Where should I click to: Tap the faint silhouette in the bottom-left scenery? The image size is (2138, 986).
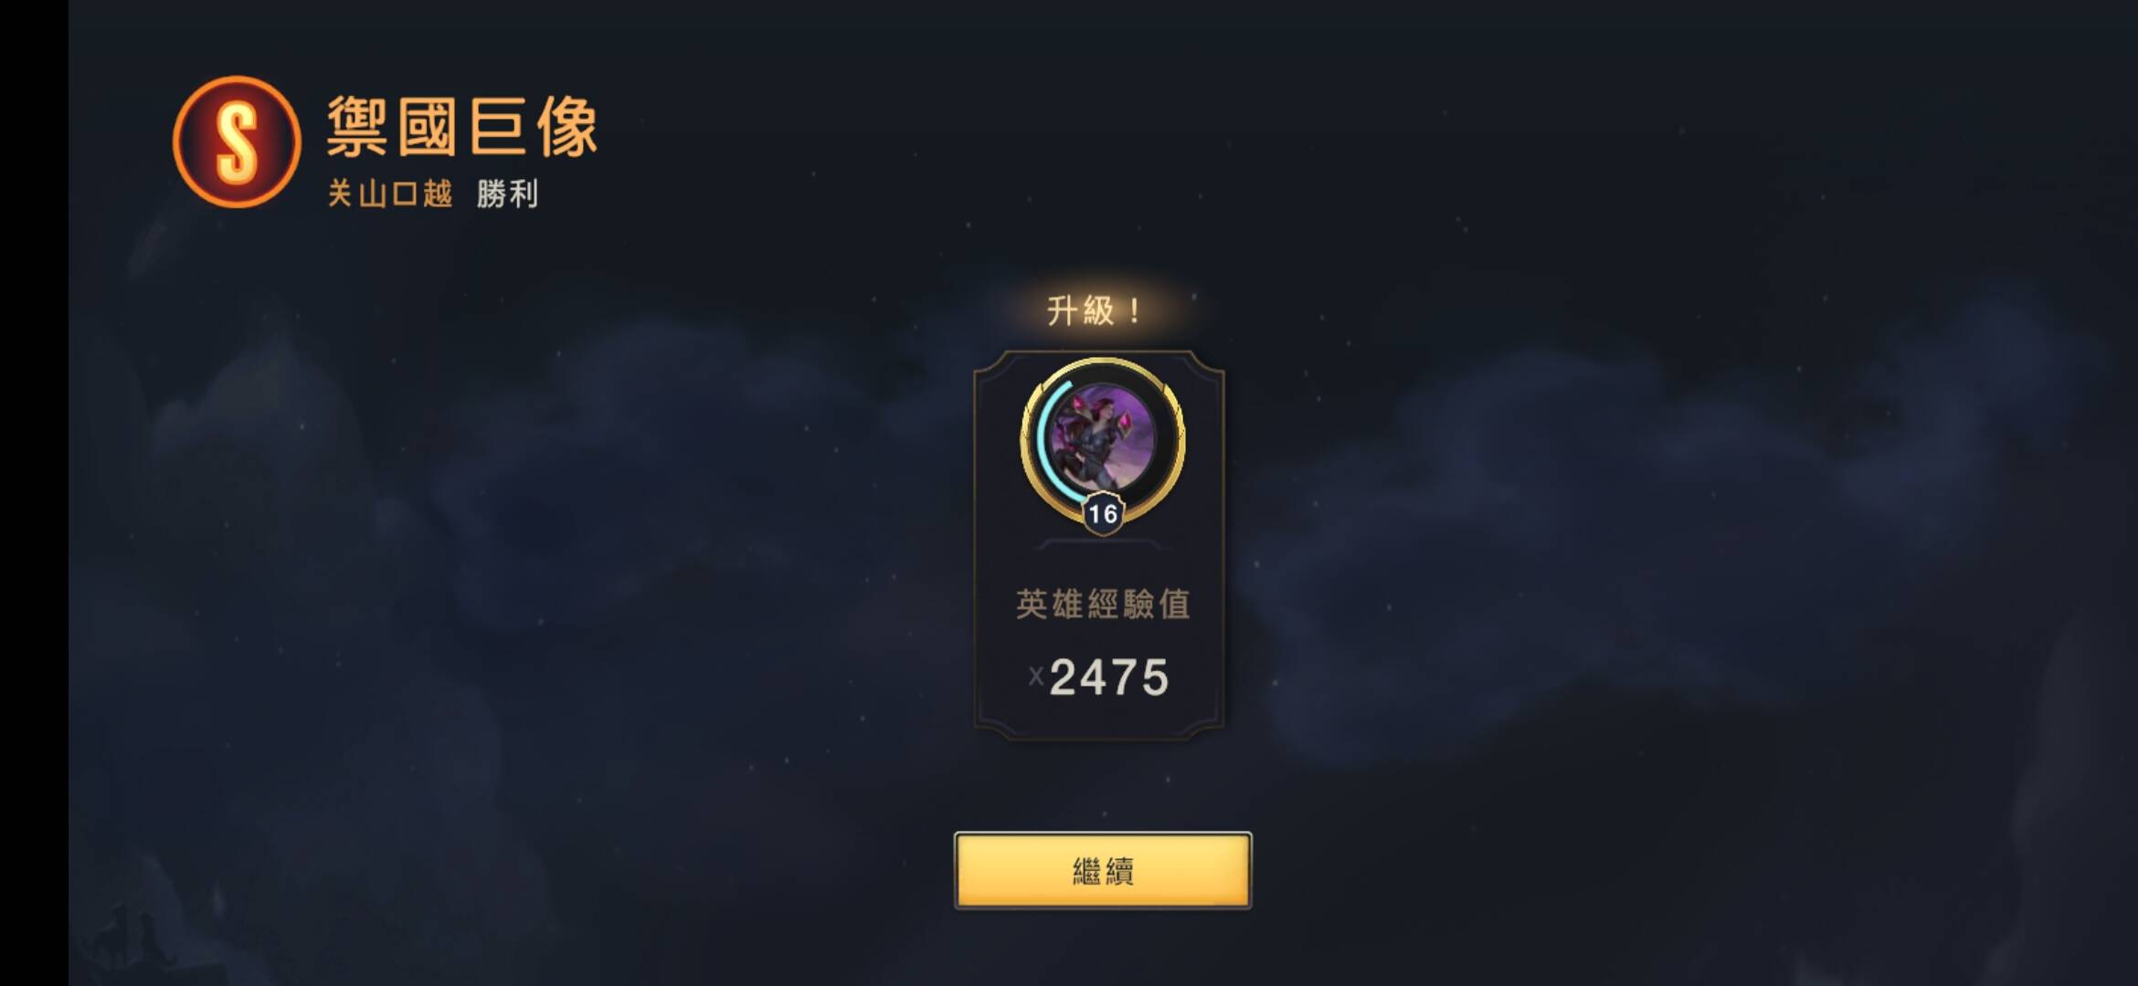pyautogui.click(x=137, y=931)
